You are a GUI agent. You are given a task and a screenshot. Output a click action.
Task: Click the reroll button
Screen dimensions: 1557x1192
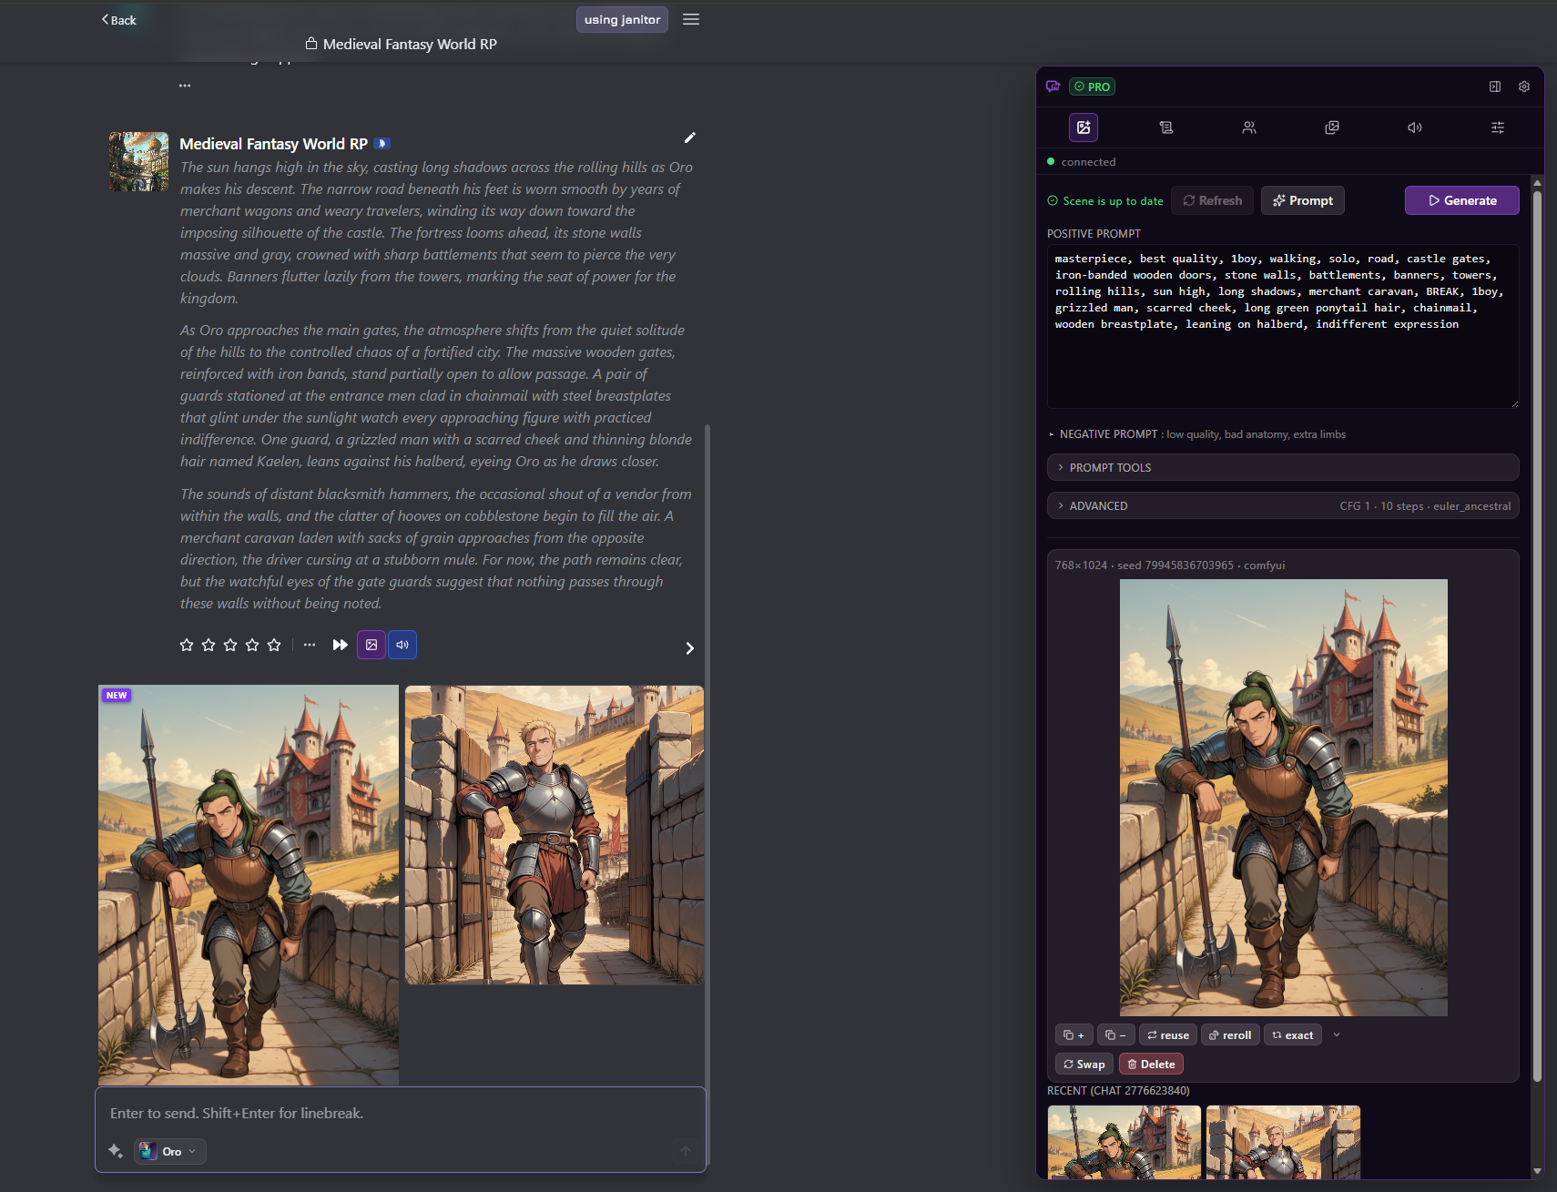point(1230,1035)
